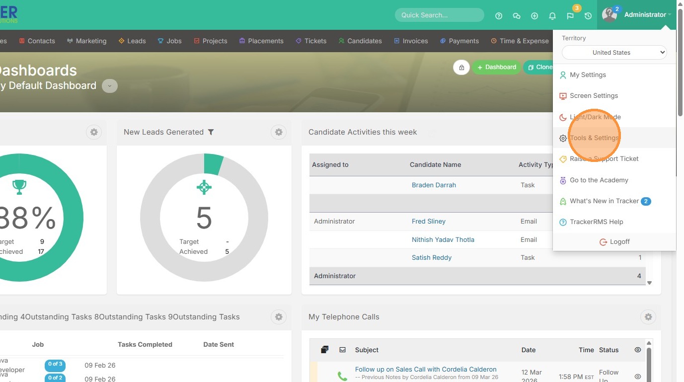Viewport: 684px width, 382px height.
Task: Open the Candidates navigation tab
Action: point(360,41)
